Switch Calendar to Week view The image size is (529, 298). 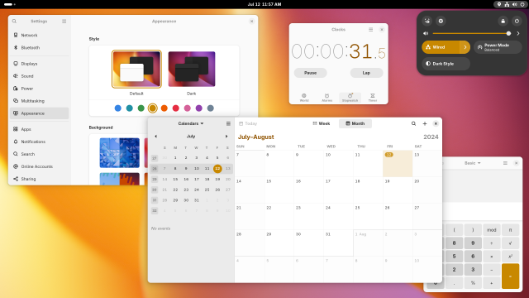coord(322,123)
